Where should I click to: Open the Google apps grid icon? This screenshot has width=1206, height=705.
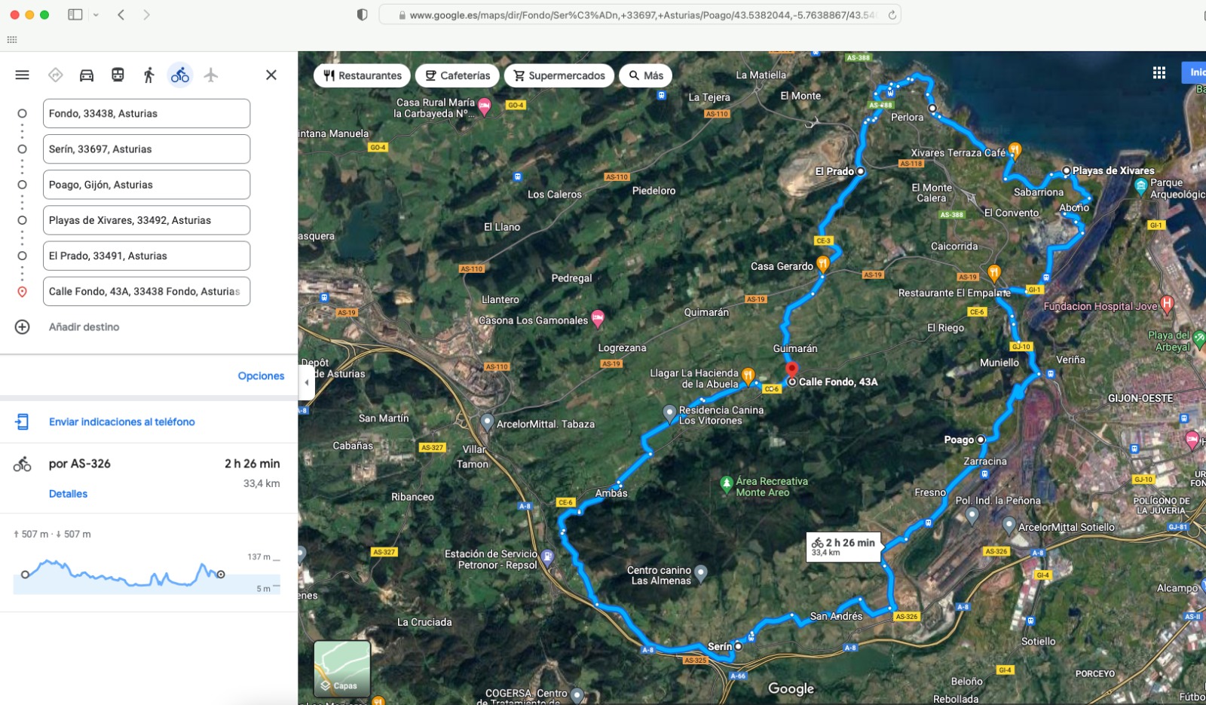point(1159,72)
